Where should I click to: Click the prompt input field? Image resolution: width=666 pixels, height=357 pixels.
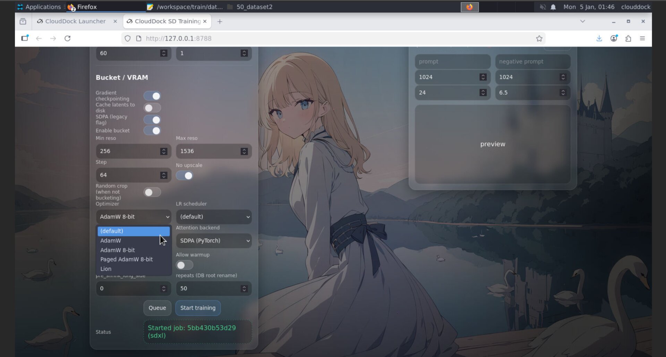452,61
